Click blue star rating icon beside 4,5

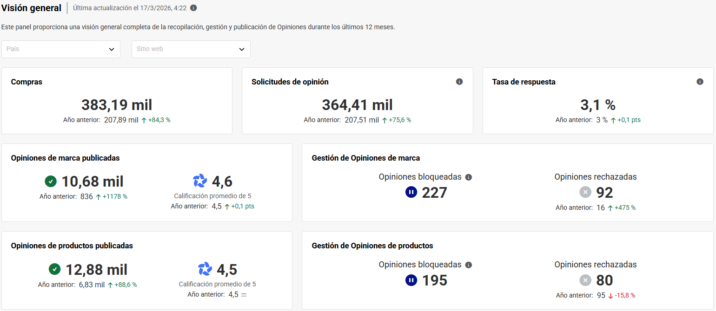(205, 269)
